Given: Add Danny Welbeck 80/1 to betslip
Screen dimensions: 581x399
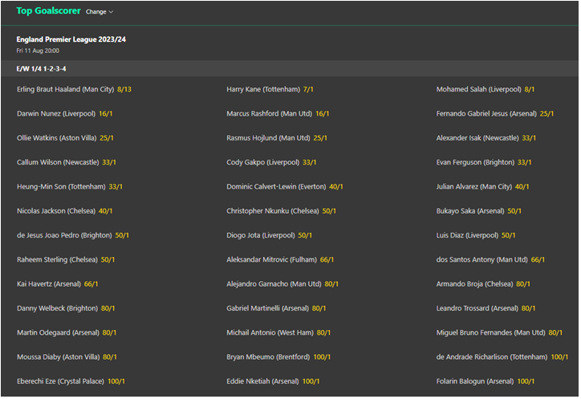Looking at the screenshot, I should pos(66,308).
